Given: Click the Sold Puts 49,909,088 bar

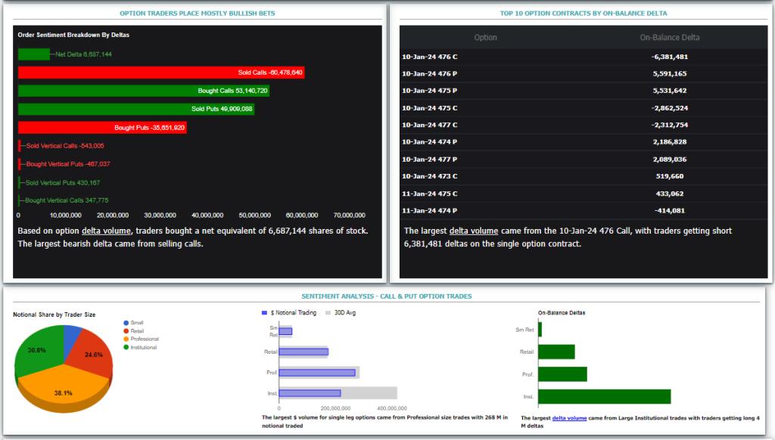Looking at the screenshot, I should (x=136, y=109).
